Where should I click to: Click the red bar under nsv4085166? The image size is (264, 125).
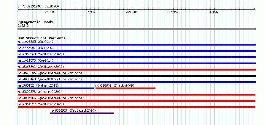(x=136, y=101)
